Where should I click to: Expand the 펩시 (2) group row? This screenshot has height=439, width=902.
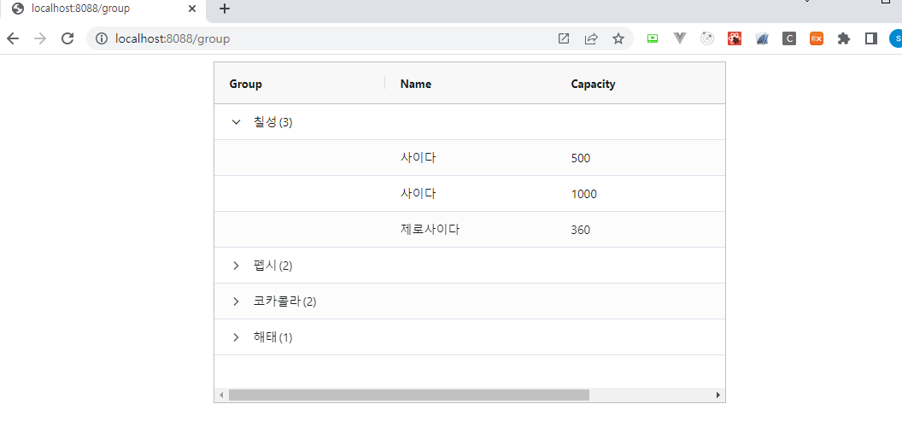pyautogui.click(x=236, y=266)
